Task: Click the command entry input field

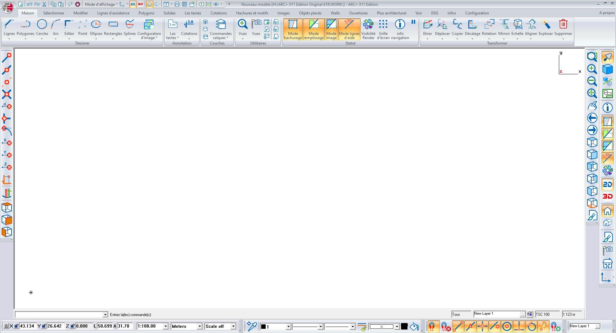Action: [x=59, y=315]
